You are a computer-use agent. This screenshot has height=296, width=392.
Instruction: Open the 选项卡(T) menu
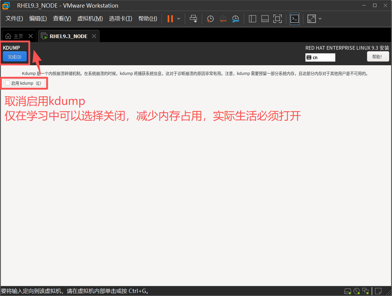121,19
